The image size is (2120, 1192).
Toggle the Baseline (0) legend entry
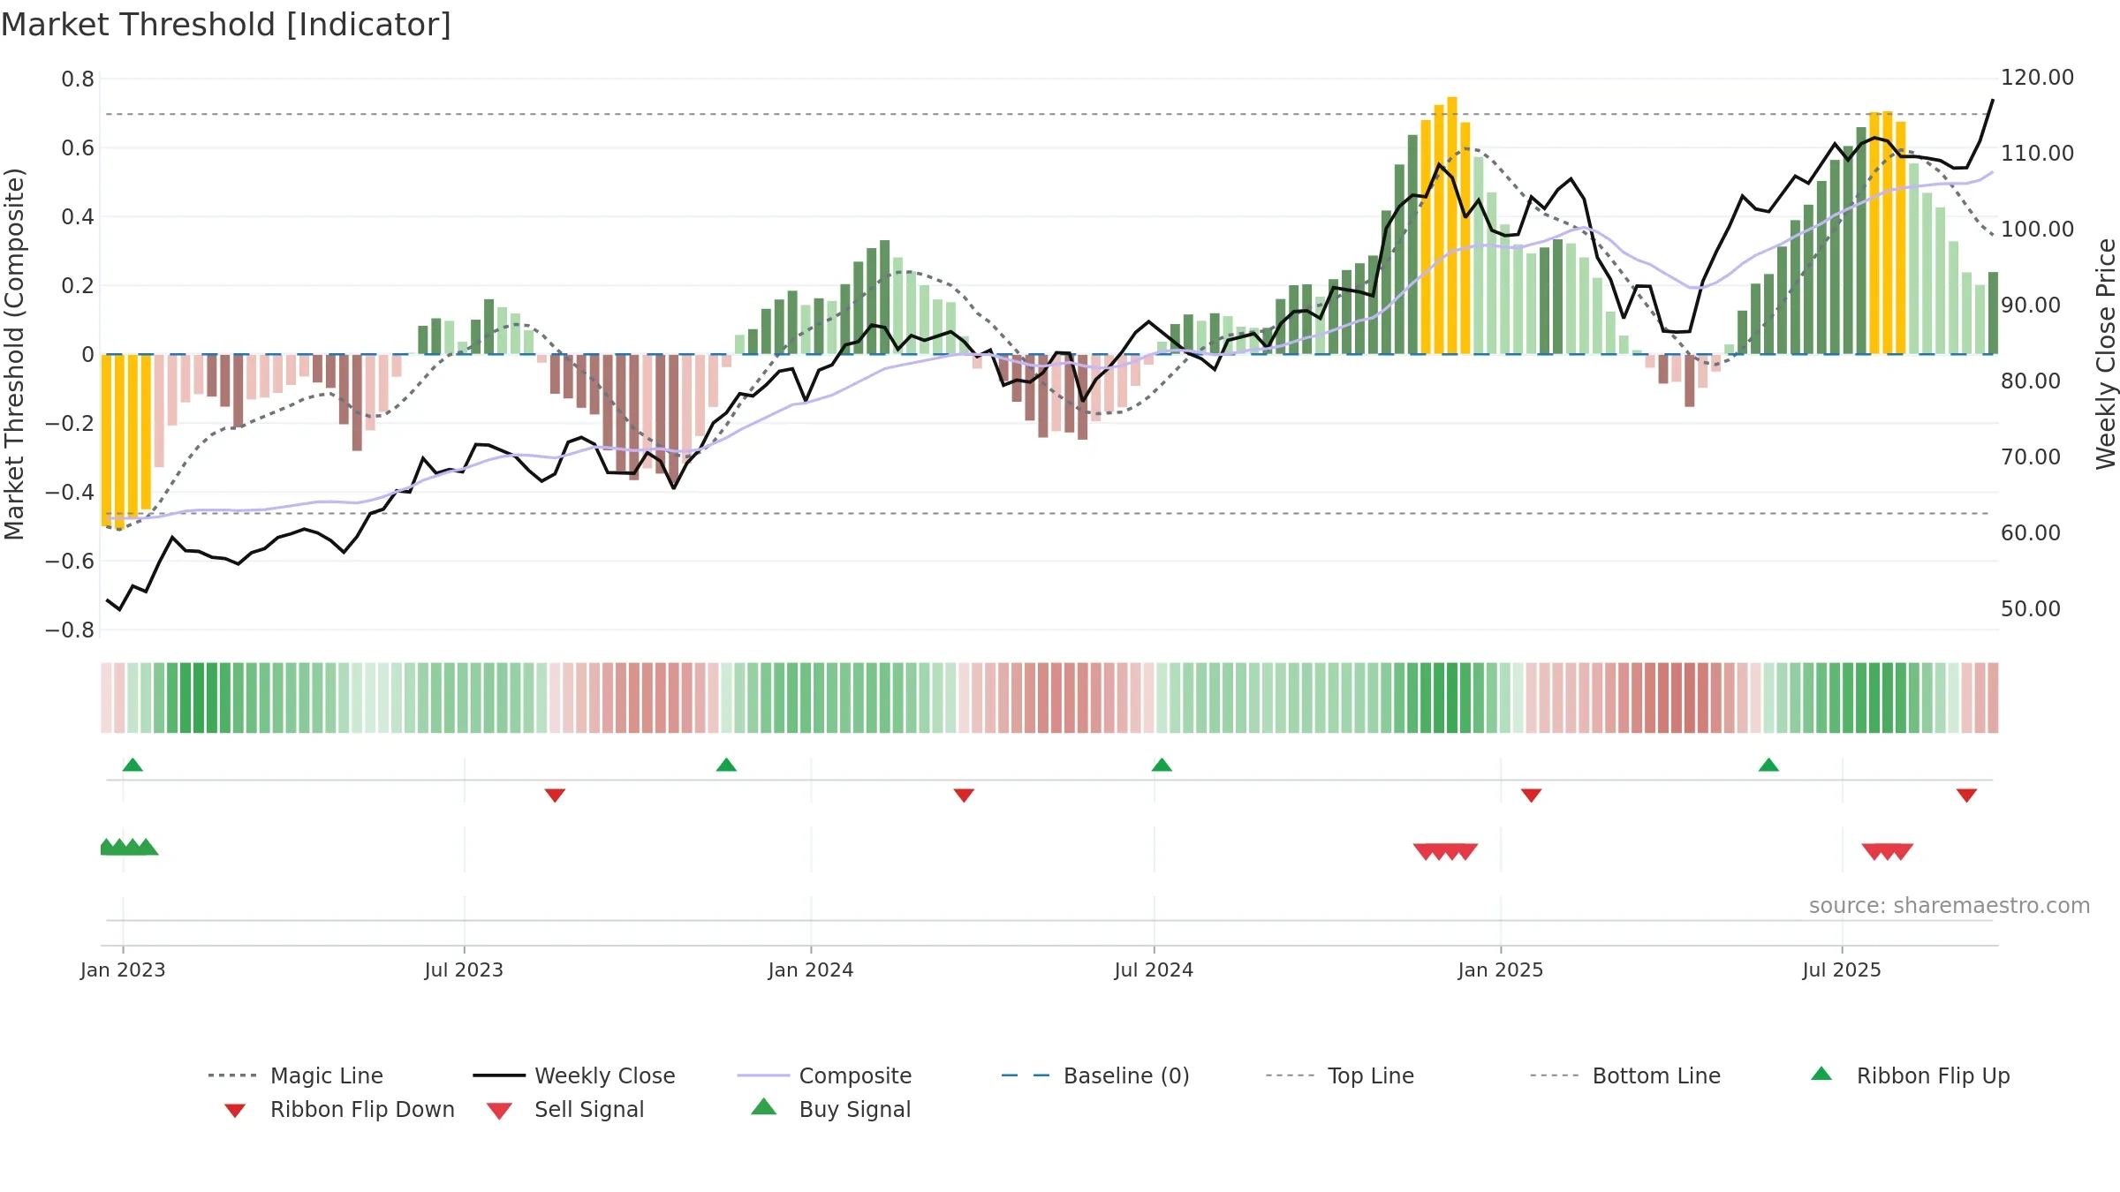tap(1095, 1075)
